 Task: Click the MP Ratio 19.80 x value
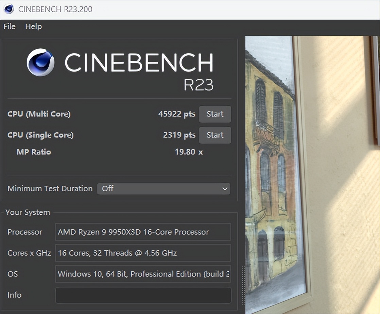point(189,152)
